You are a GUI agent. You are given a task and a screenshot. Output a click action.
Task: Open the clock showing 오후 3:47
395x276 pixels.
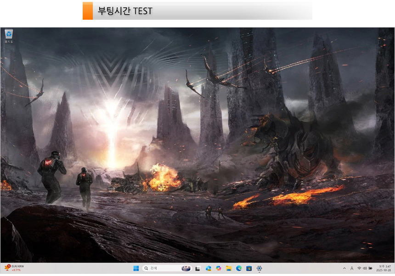(384, 268)
